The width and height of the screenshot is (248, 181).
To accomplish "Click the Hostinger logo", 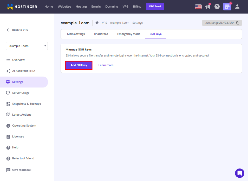I will pyautogui.click(x=22, y=7).
